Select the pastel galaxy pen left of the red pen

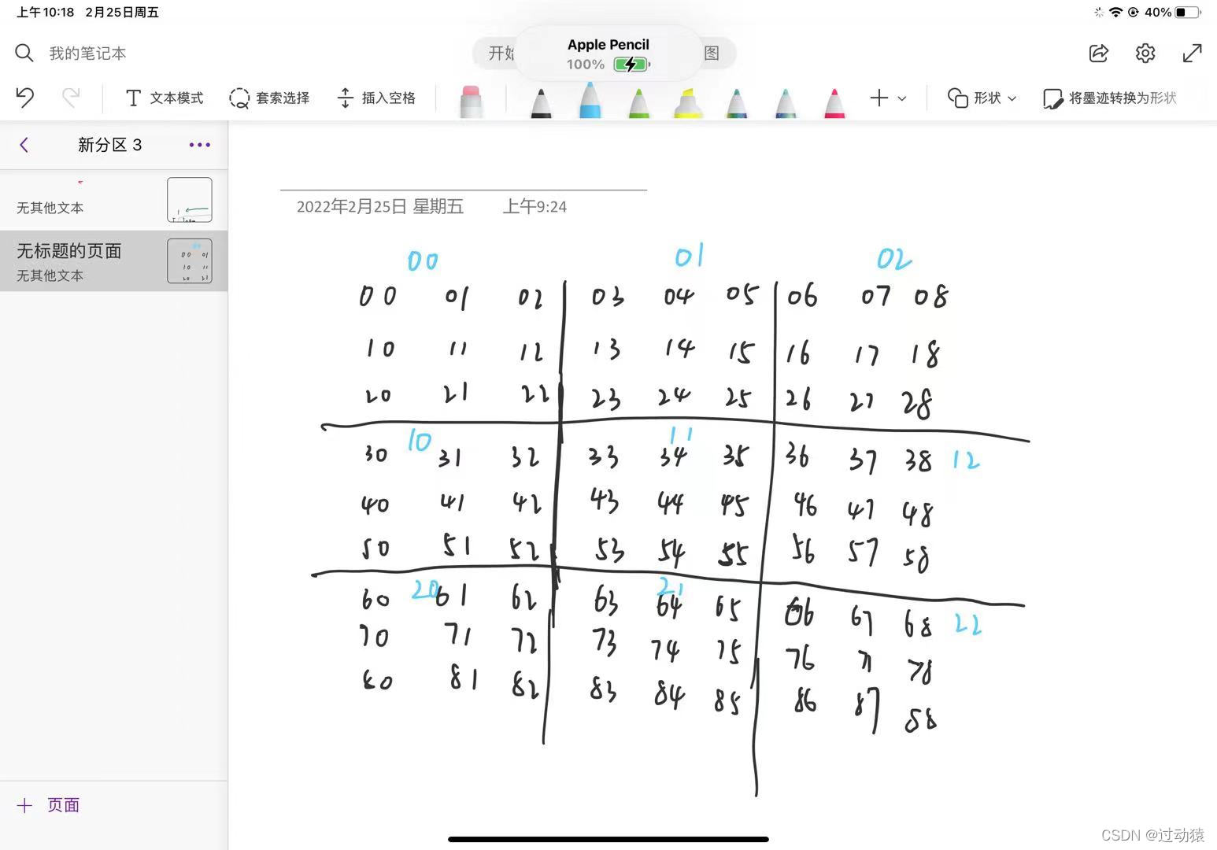[785, 102]
